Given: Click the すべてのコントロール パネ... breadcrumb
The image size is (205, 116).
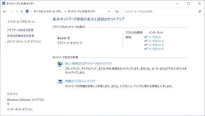Looking at the screenshot, I should point(48,11).
